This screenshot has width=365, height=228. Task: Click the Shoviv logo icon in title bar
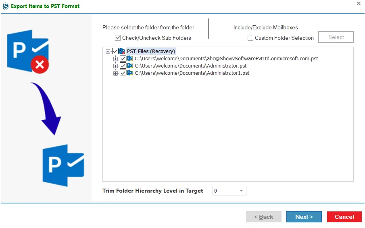tap(5, 6)
